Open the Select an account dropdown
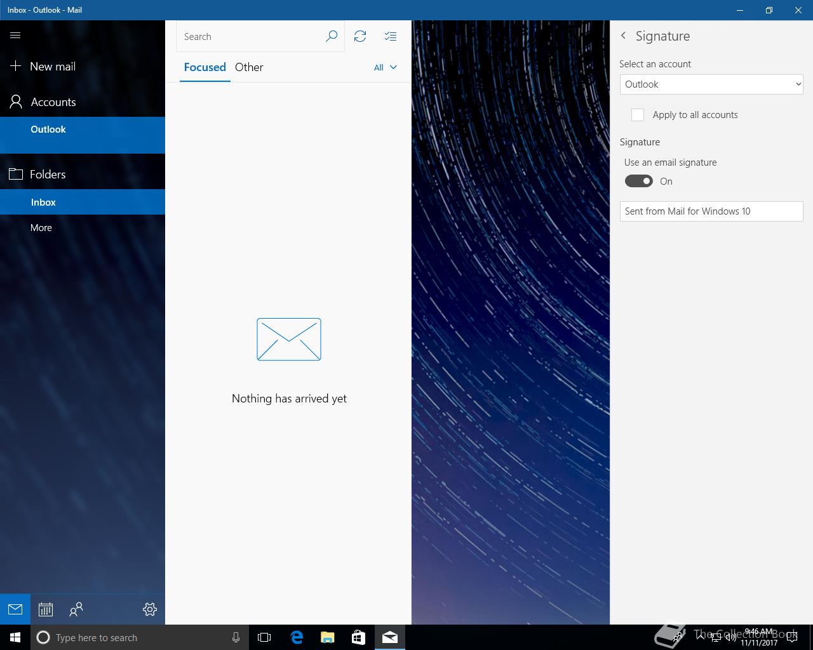The width and height of the screenshot is (813, 650). point(711,84)
